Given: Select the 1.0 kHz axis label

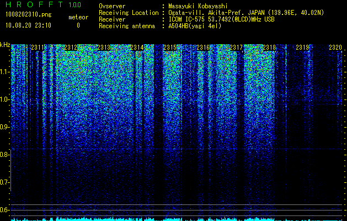Looking at the screenshot, I should tap(4, 99).
